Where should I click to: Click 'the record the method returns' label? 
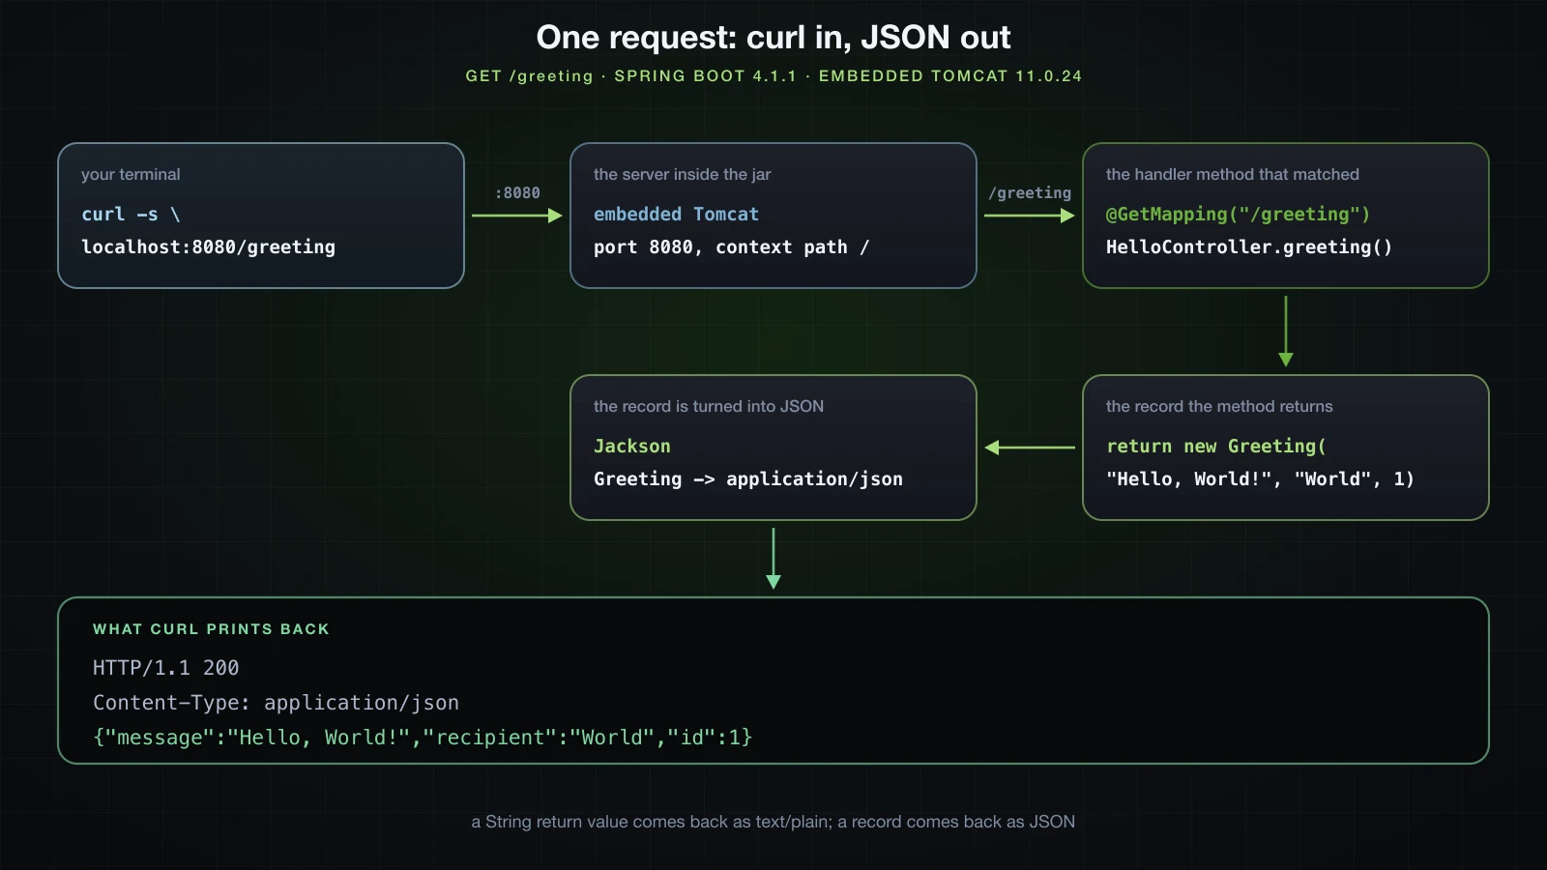click(1219, 407)
